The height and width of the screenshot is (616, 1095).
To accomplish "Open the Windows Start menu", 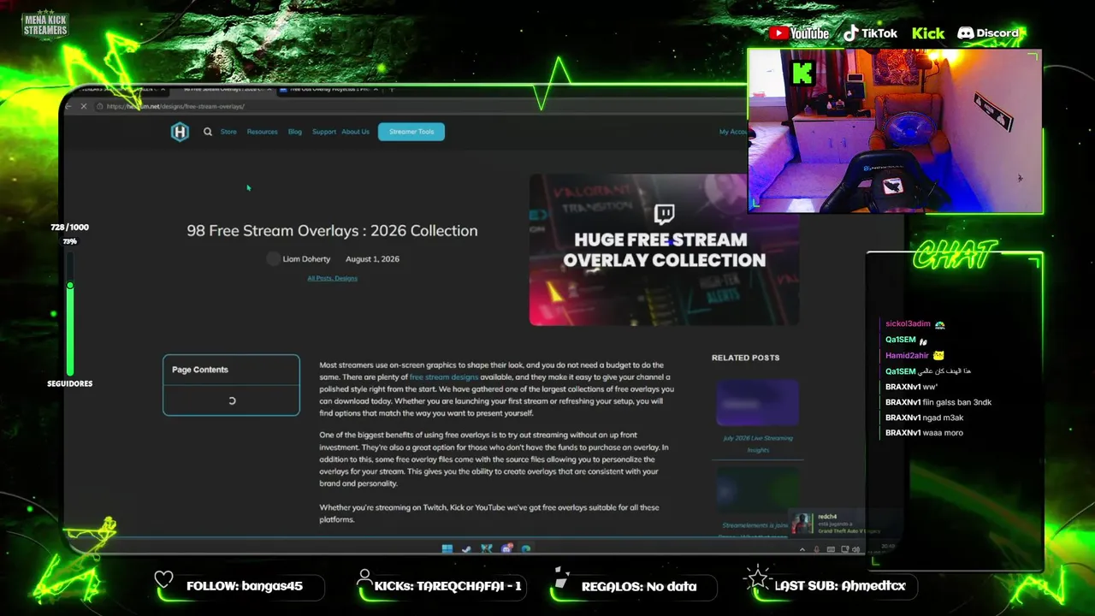I will 447,549.
